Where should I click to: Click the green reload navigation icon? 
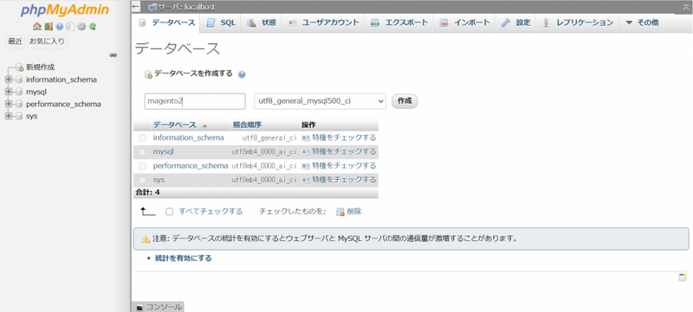tap(93, 27)
